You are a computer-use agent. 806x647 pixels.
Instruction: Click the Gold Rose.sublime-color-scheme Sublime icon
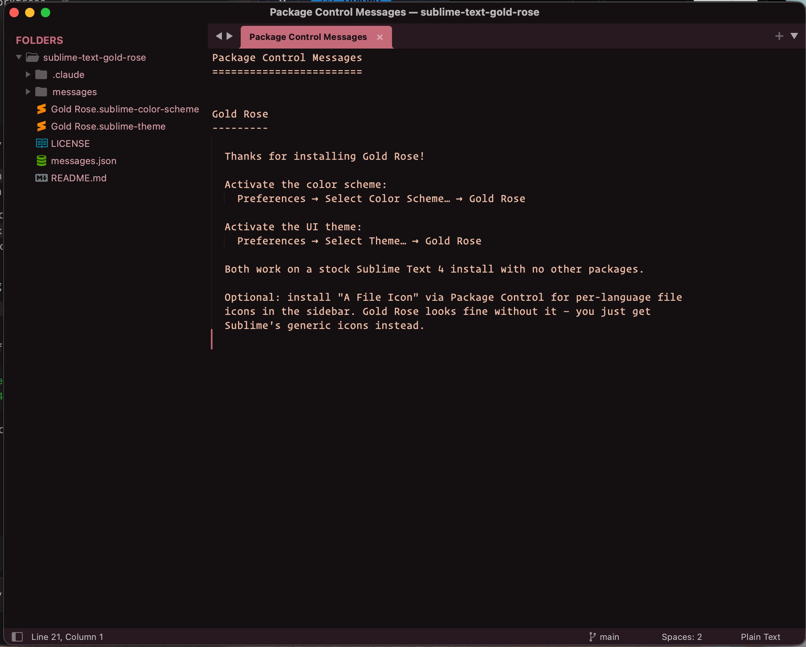(x=42, y=109)
